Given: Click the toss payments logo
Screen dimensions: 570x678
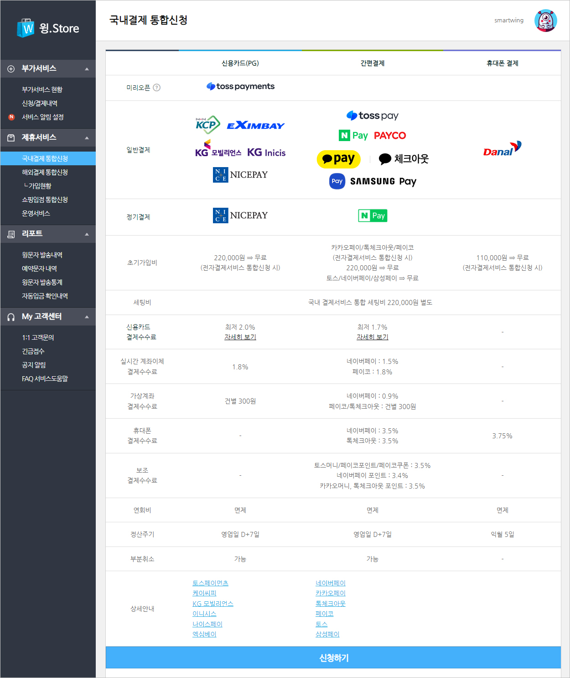Looking at the screenshot, I should click(240, 86).
